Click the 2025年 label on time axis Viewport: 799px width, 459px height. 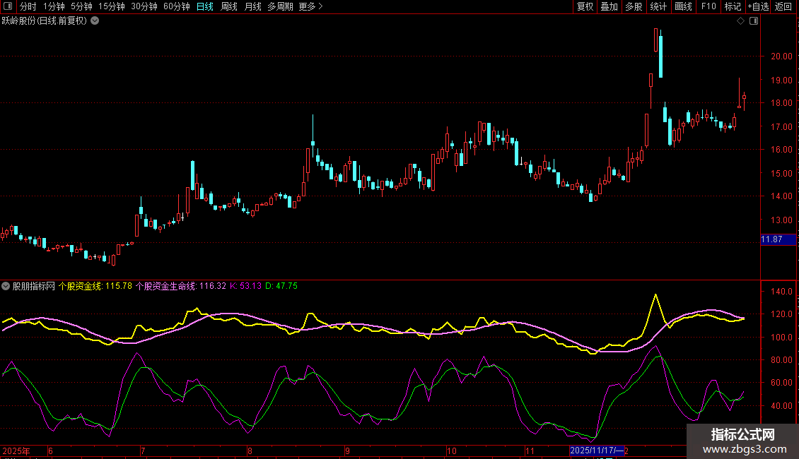(16, 451)
